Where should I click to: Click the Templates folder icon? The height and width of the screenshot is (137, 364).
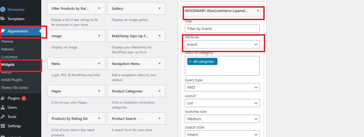(3, 19)
